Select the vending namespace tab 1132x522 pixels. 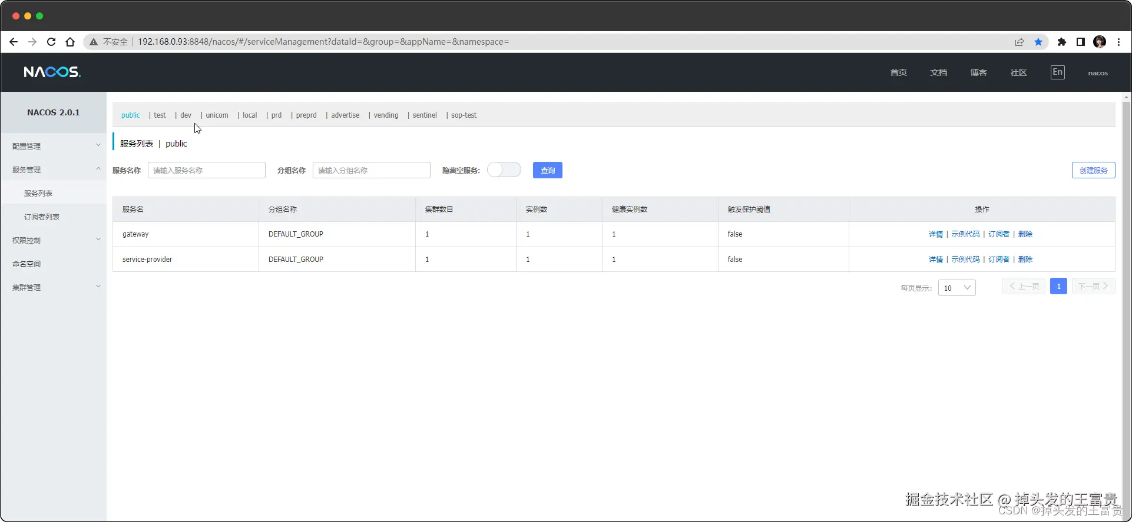[x=386, y=115]
